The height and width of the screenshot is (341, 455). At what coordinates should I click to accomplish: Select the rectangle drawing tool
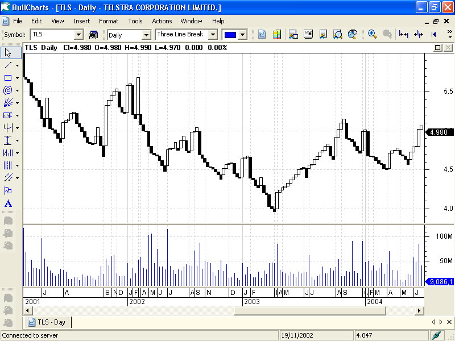tap(8, 78)
